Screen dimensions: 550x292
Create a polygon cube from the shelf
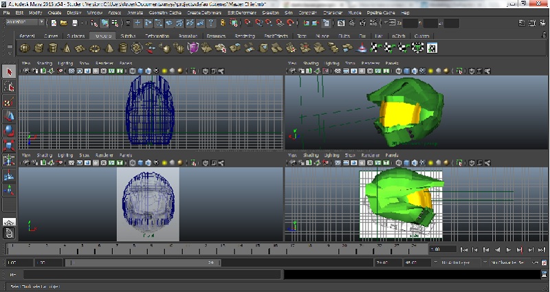coord(38,48)
